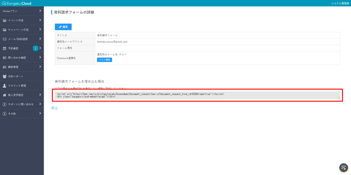Click the 戻る back link
Image resolution: width=351 pixels, height=175 pixels.
pos(55,108)
